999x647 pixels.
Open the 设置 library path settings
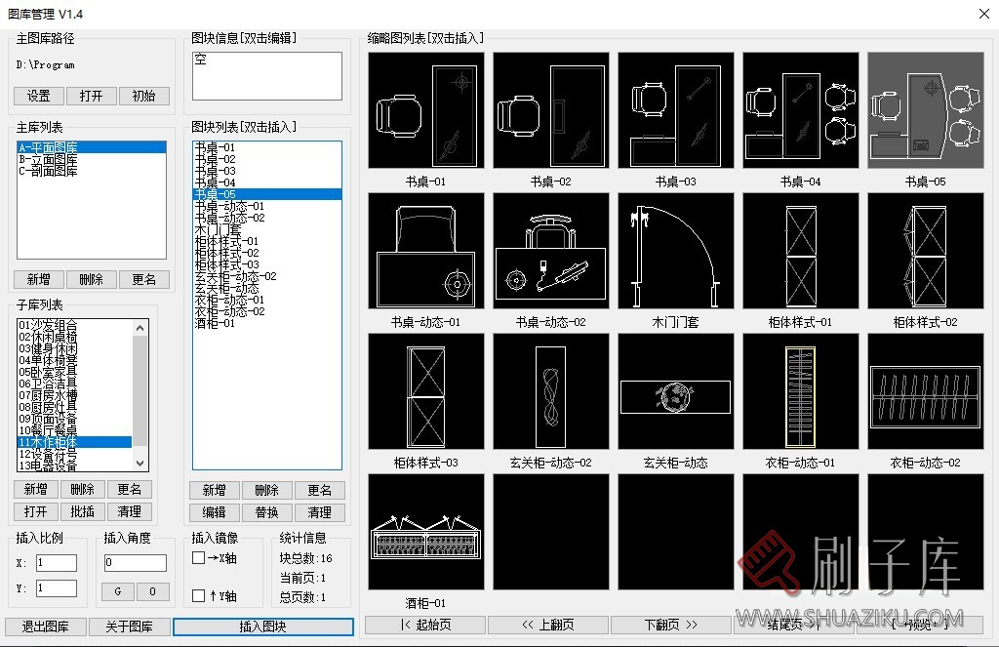point(38,96)
